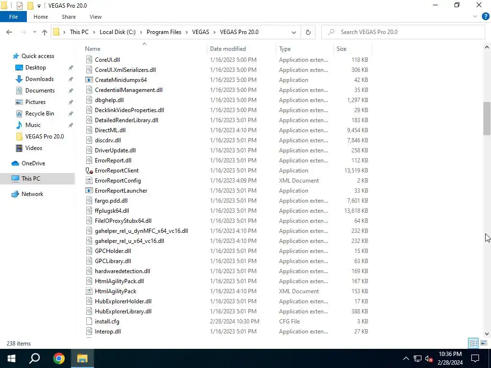
Task: Select the GPCHolder.dll file name
Action: (x=113, y=251)
